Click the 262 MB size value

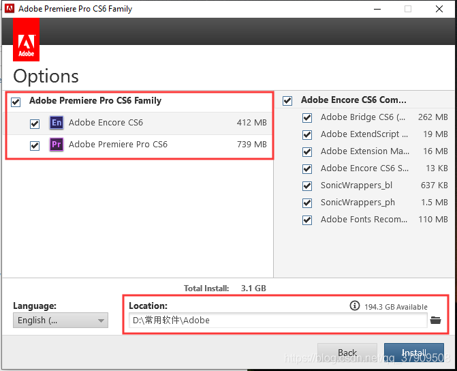[x=432, y=117]
